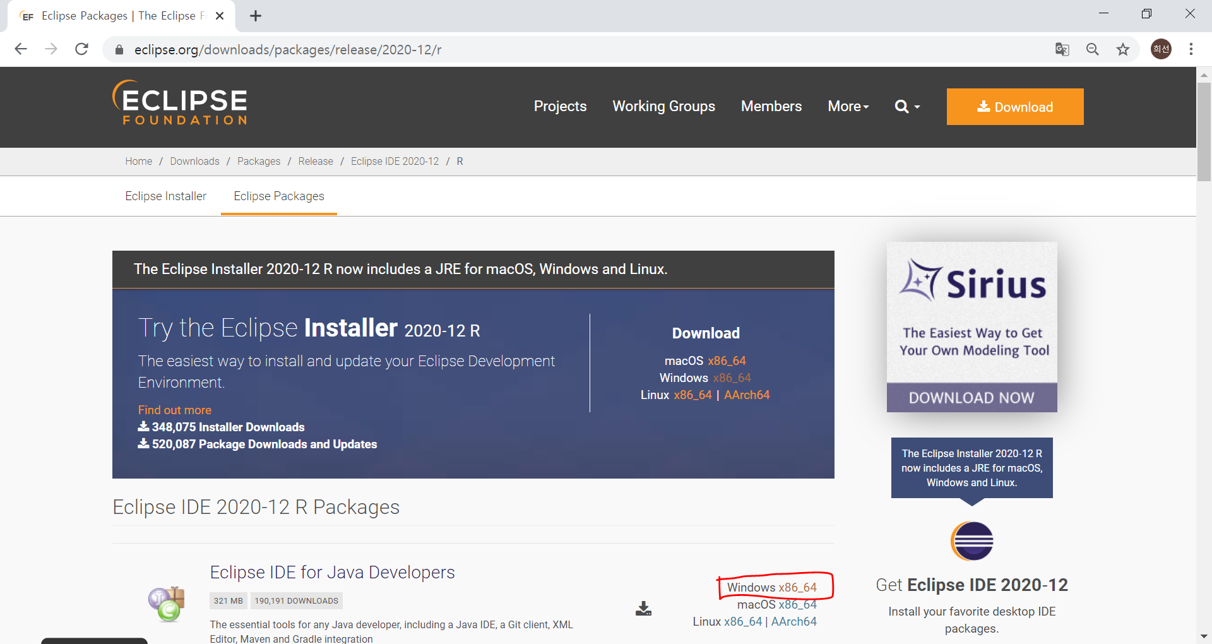Reload the current page
The image size is (1212, 644).
tap(81, 49)
